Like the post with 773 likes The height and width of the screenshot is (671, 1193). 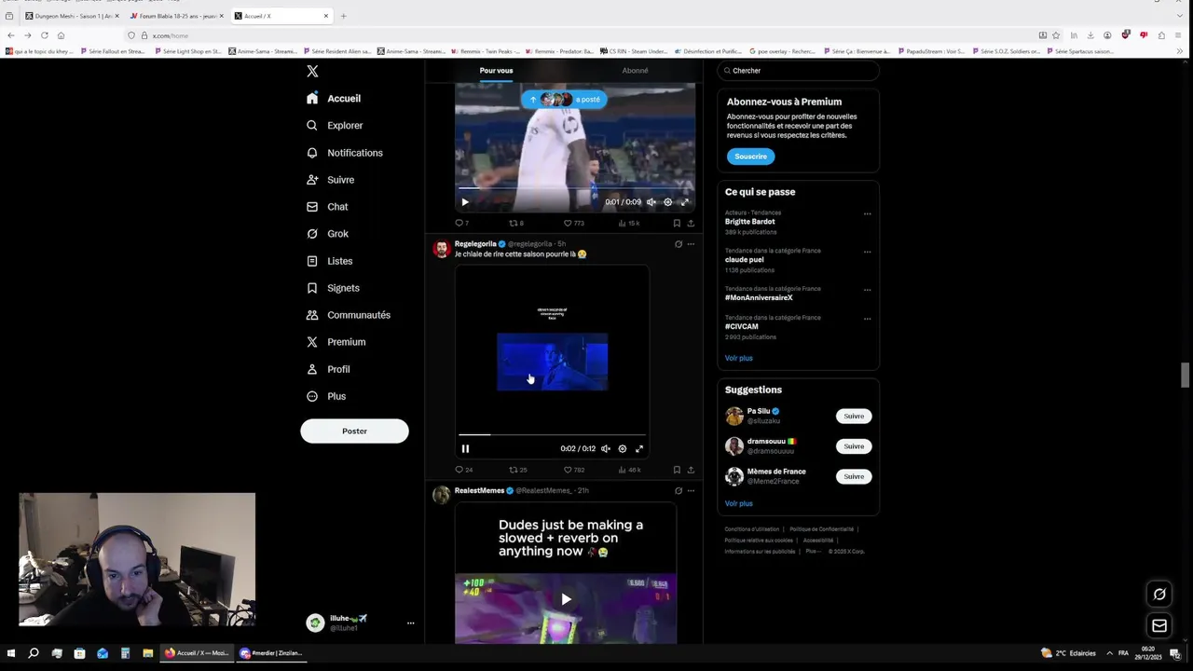573,223
